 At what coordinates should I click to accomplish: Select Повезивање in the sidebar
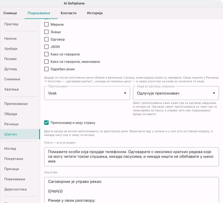[20, 179]
